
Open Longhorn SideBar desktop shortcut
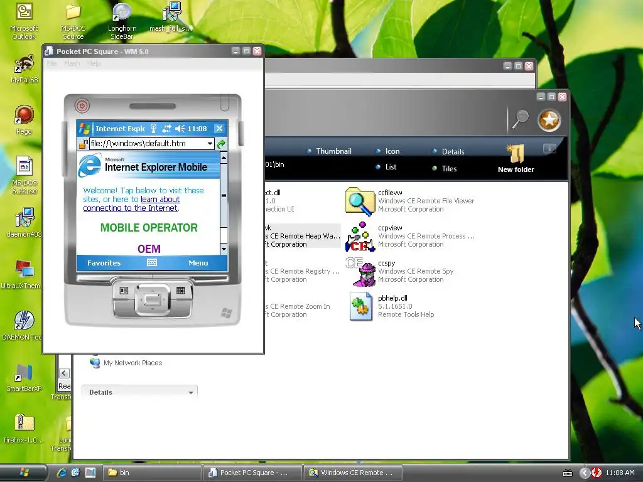coord(122,21)
